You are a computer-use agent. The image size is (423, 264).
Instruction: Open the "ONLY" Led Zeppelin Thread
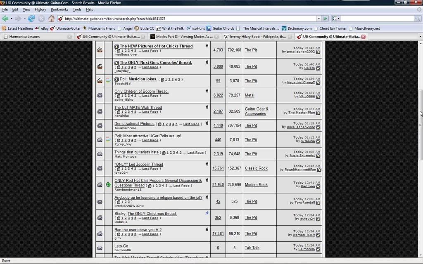[139, 164]
